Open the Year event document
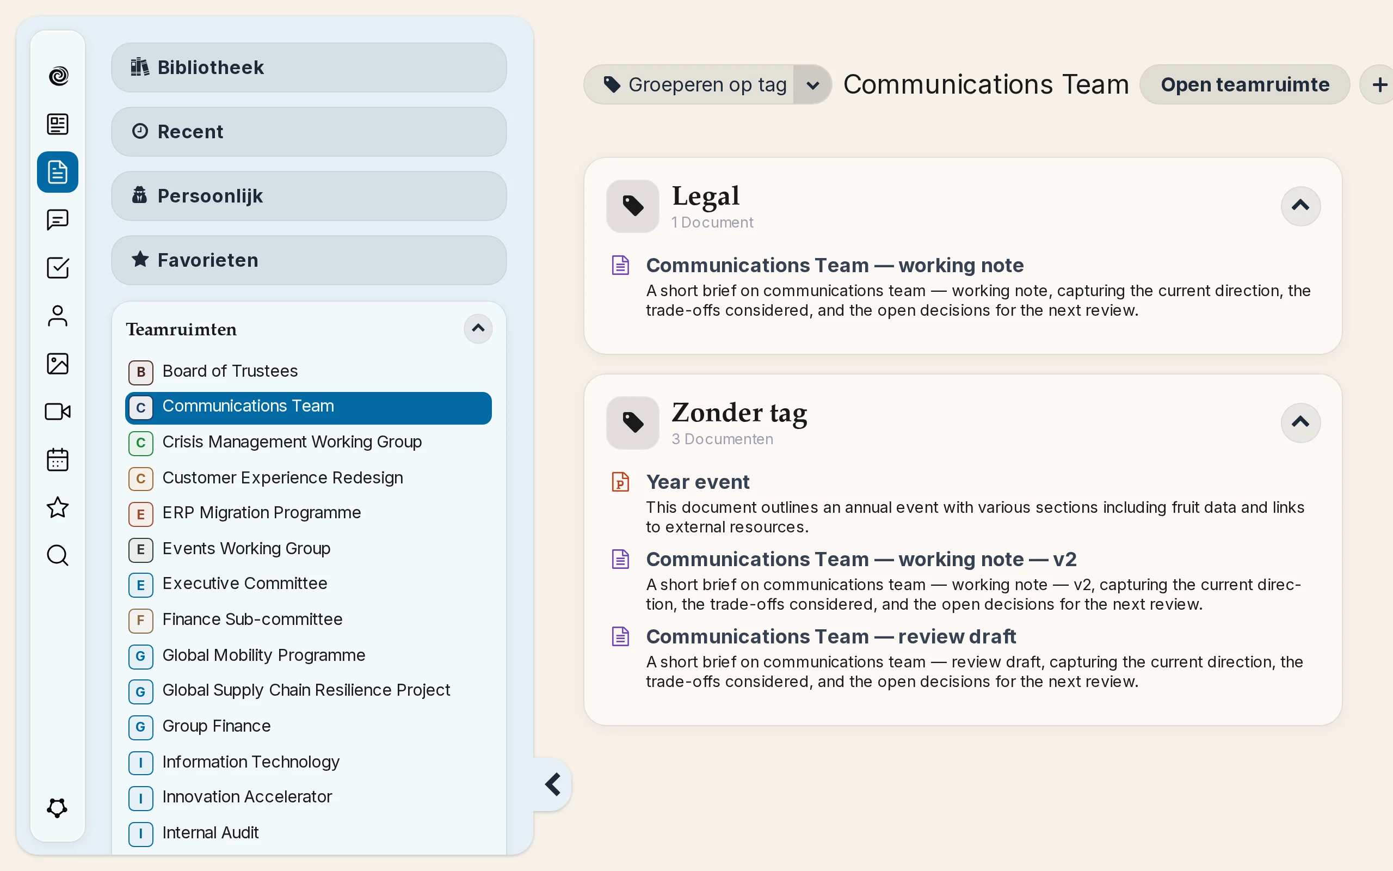 pos(697,482)
